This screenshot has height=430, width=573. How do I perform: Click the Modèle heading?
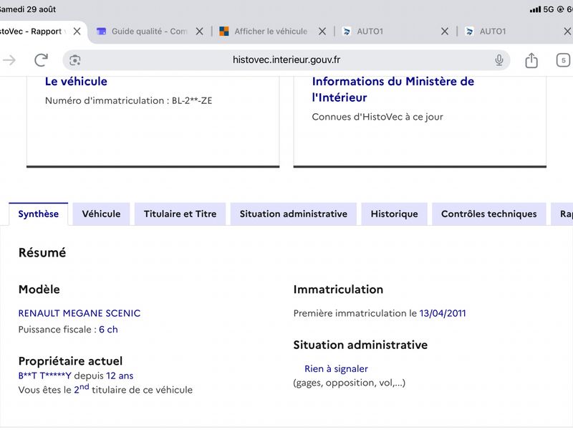39,290
